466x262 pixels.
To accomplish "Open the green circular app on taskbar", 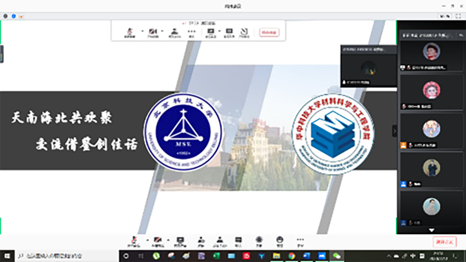I will coord(156,256).
